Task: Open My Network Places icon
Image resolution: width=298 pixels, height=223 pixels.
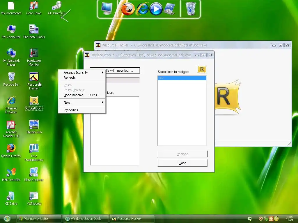Action: [x=11, y=57]
